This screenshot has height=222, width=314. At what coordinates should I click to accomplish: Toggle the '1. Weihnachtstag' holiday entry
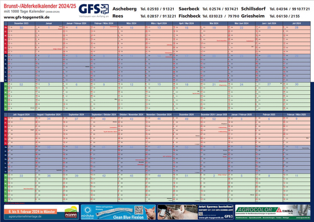pos(222,127)
